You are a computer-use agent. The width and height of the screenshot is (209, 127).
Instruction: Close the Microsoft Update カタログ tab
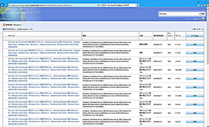[136, 5]
